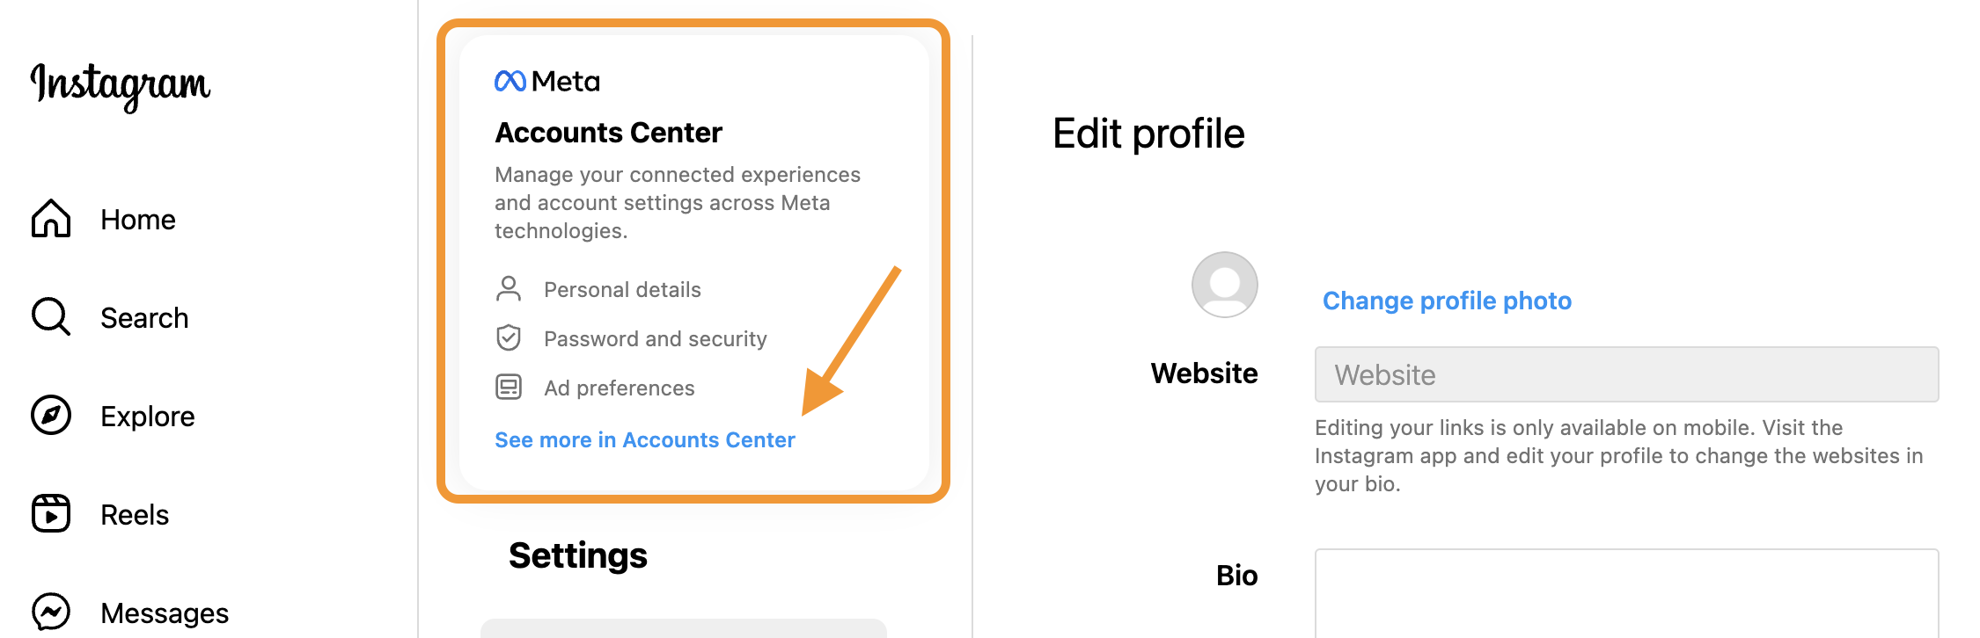Click the Meta infinity logo
The height and width of the screenshot is (638, 1980).
click(510, 82)
